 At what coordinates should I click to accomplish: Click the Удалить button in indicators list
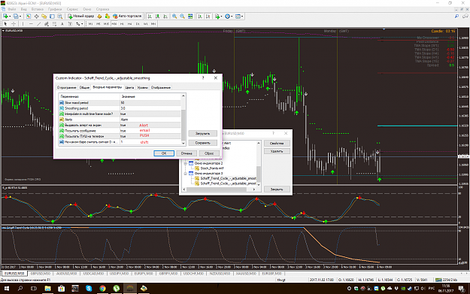277,151
